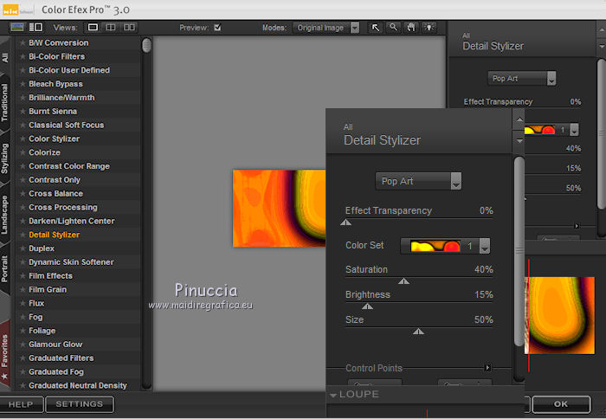Select the Cross Processing filter
Image resolution: width=606 pixels, height=419 pixels.
(63, 207)
